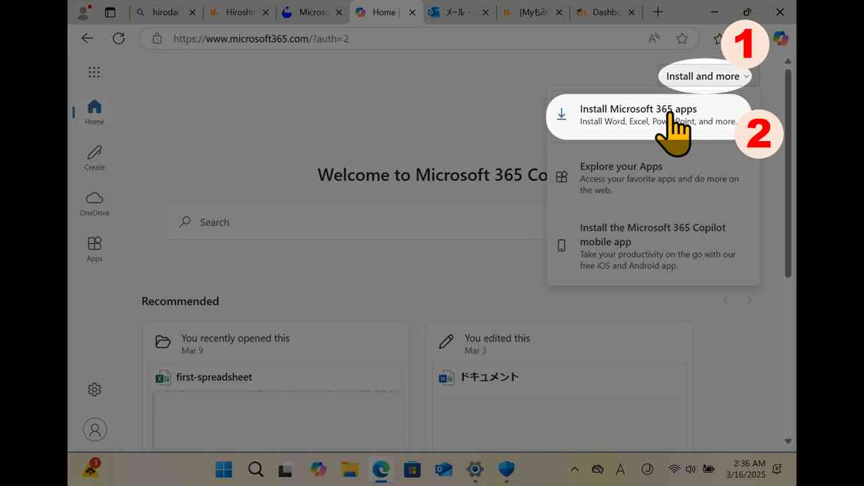Go to Home in the sidebar
The height and width of the screenshot is (486, 864).
coord(94,112)
